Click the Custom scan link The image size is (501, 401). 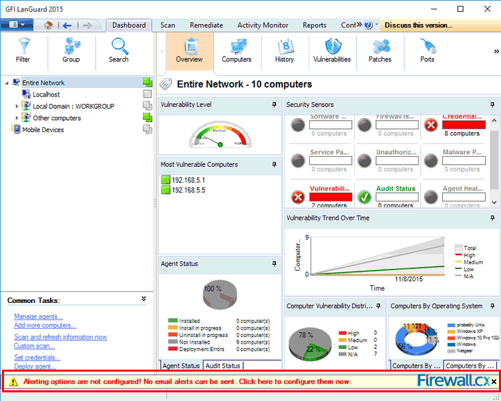35,346
